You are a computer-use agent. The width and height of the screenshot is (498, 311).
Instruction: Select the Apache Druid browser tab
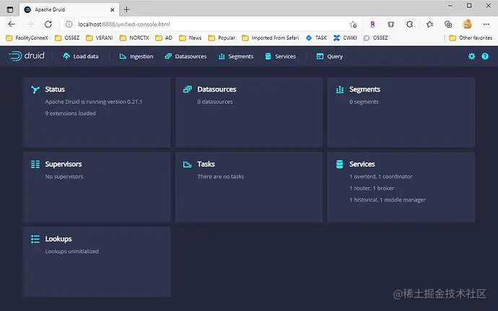(69, 9)
